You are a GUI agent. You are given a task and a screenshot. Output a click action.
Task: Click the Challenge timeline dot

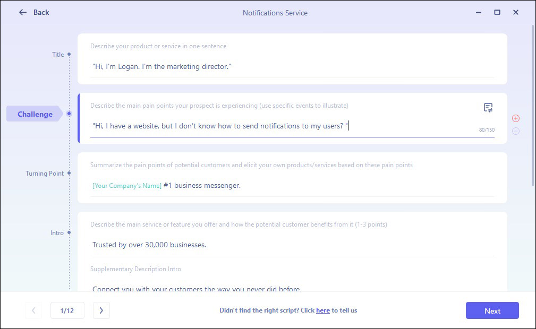pyautogui.click(x=69, y=114)
